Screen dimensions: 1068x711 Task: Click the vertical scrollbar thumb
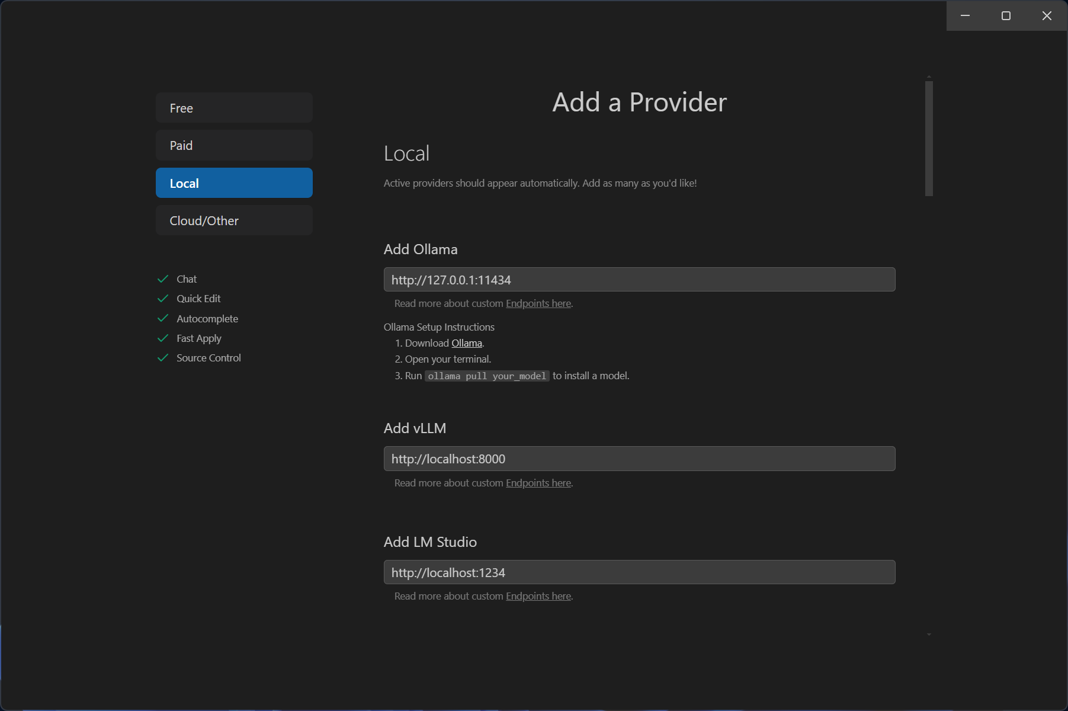(x=929, y=139)
